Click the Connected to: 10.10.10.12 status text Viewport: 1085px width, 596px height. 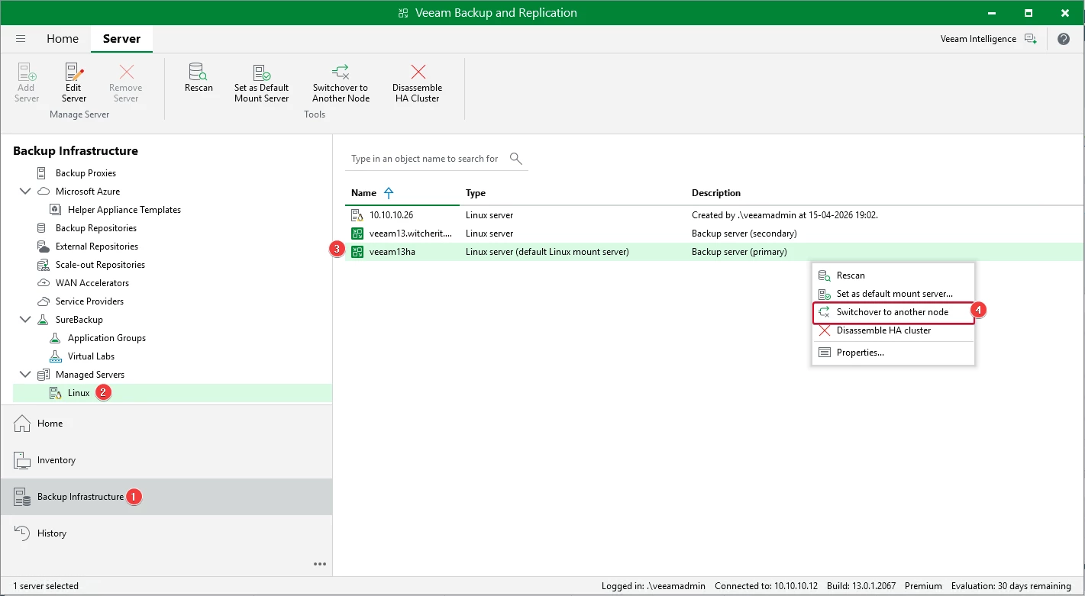766,586
